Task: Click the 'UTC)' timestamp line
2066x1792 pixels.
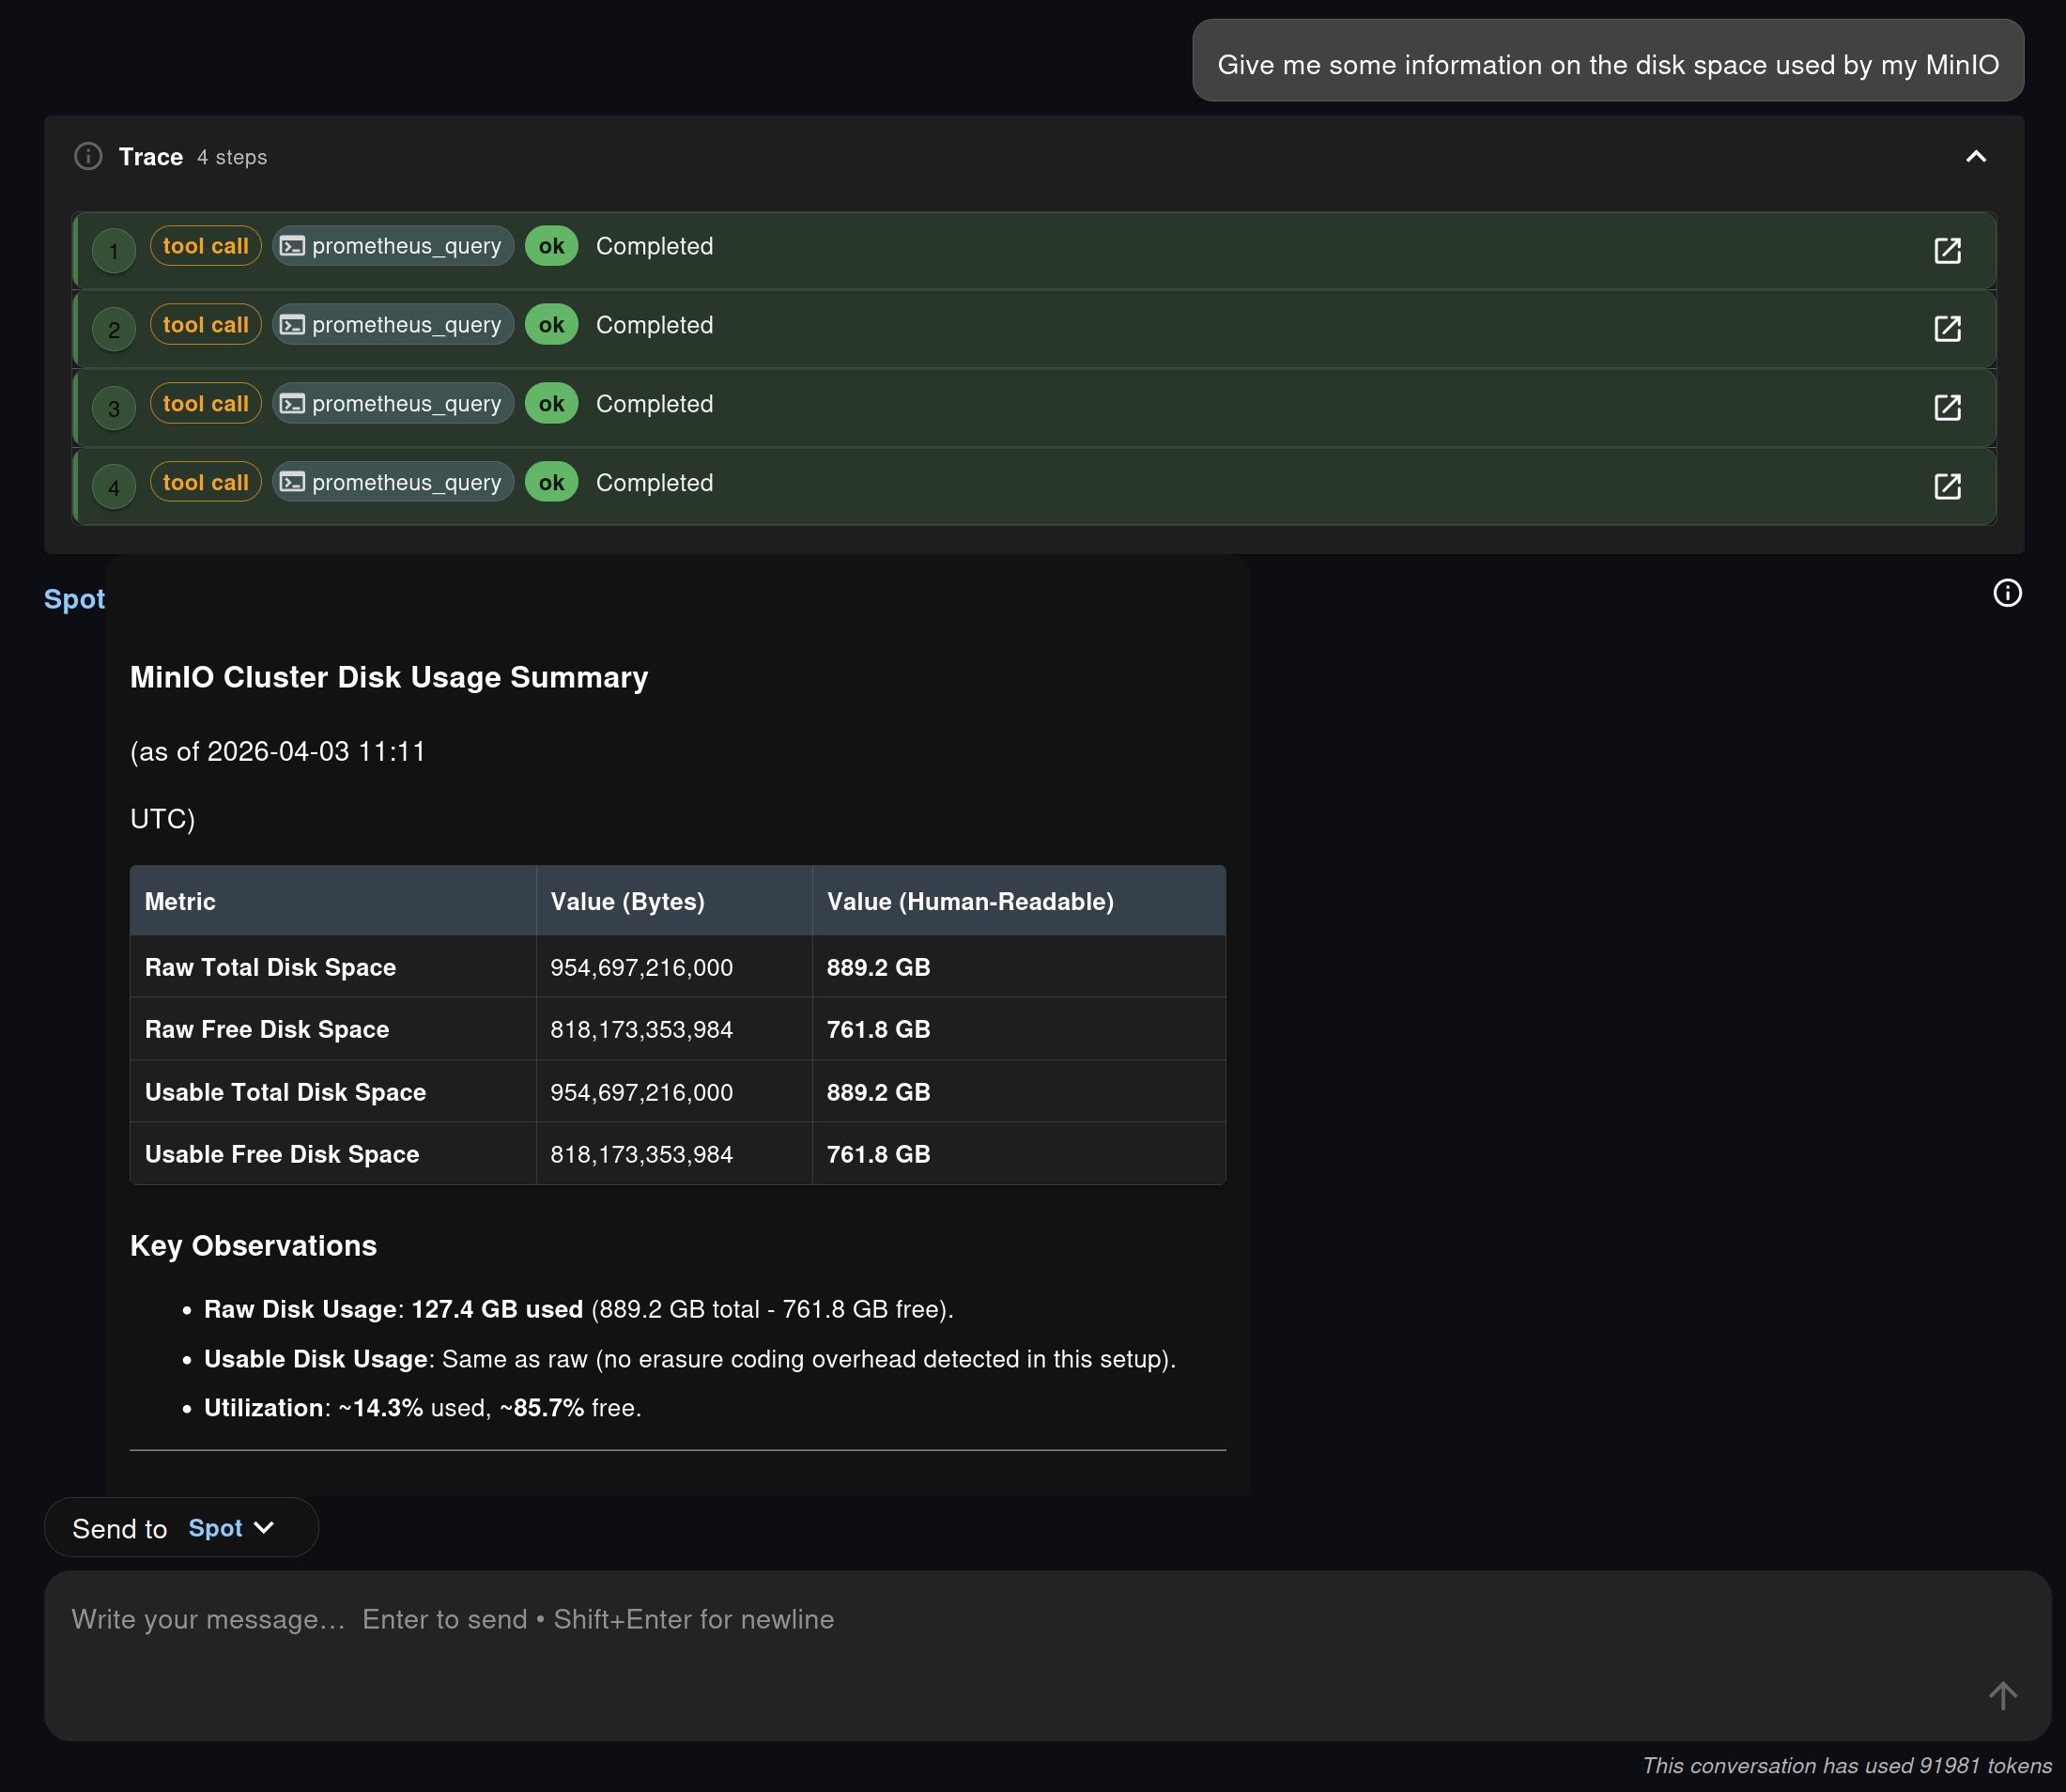Action: point(163,819)
